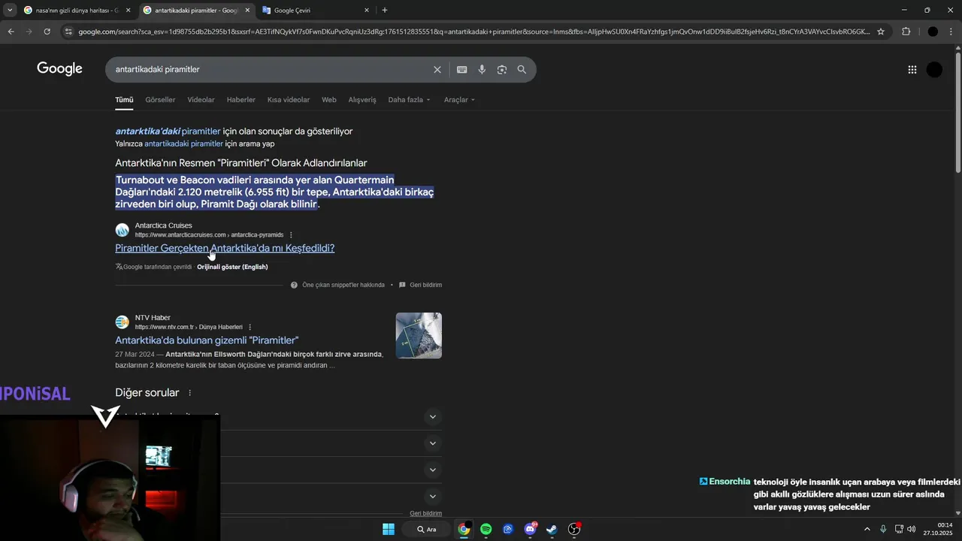
Task: View site information icon in address bar
Action: 68,32
